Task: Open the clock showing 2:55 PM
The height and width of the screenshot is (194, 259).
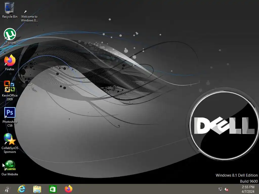Action: [x=248, y=187]
